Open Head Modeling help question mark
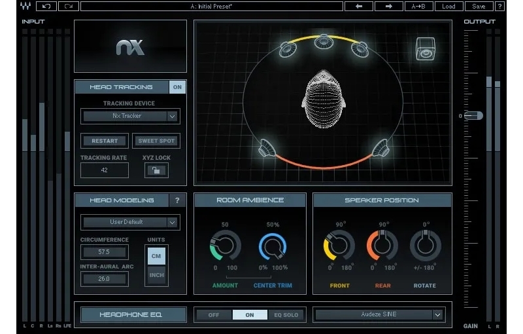The image size is (523, 334). point(177,200)
